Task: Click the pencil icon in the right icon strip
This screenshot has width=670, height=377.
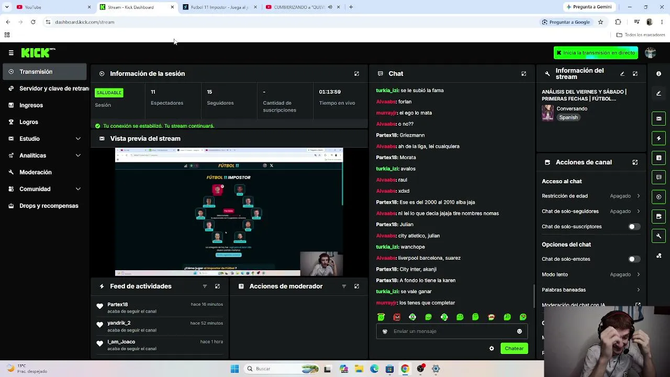Action: [x=658, y=93]
